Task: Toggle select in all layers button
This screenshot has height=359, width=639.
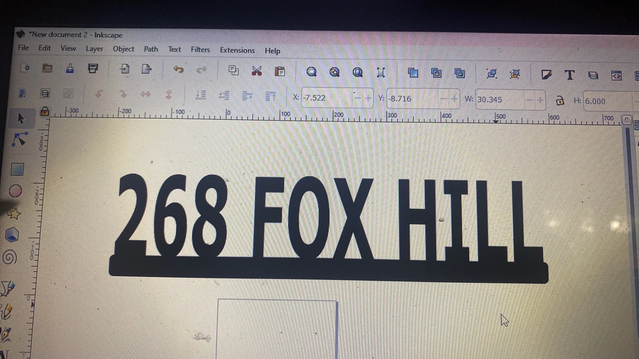Action: coord(45,94)
